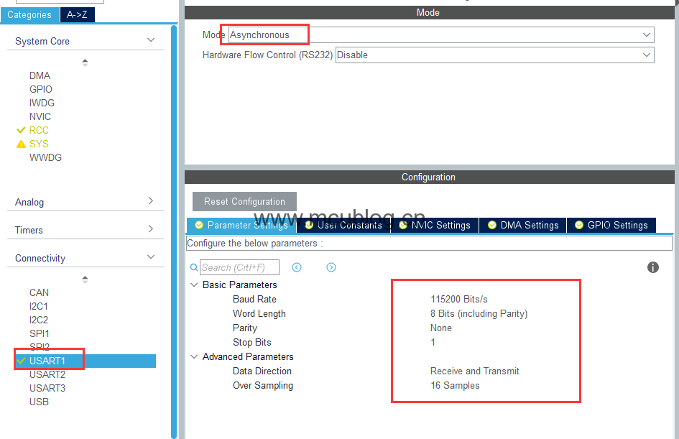Expand the Analog category
679x439 pixels.
[x=151, y=200]
